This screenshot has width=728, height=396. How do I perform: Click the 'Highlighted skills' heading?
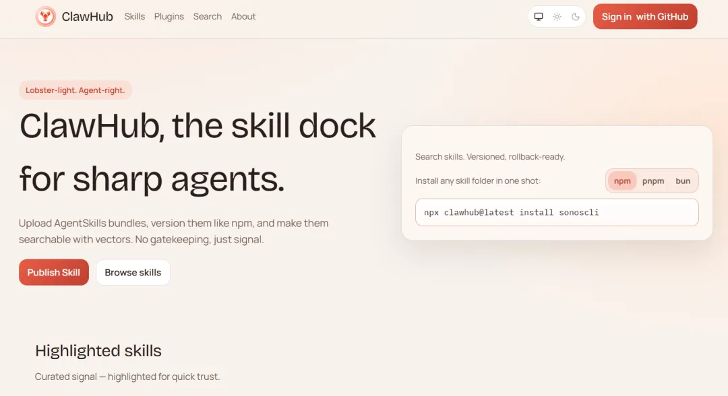point(98,351)
